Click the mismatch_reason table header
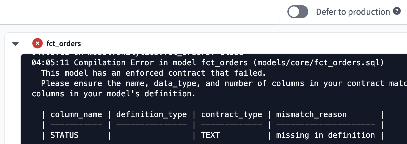 pos(311,114)
